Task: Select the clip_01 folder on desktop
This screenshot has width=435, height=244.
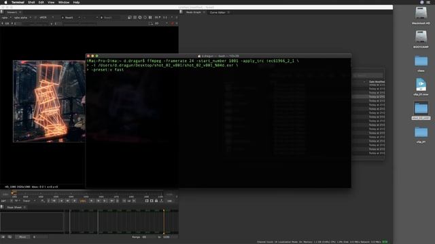Action: coord(421,135)
